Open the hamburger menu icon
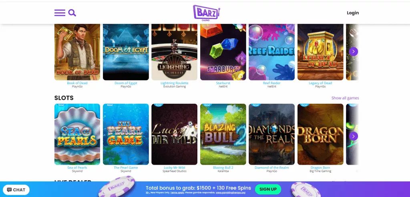Screen dimensions: 410x197 tap(60, 13)
